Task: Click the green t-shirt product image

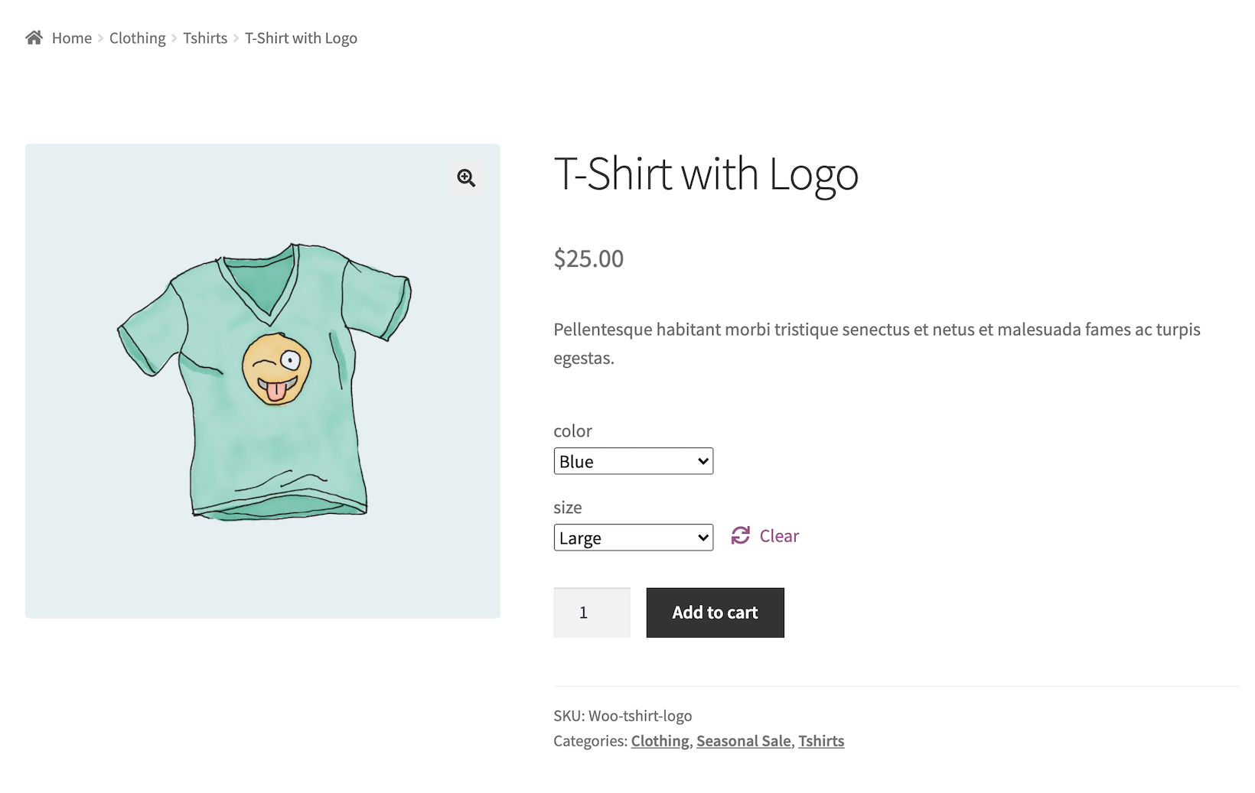Action: point(262,381)
